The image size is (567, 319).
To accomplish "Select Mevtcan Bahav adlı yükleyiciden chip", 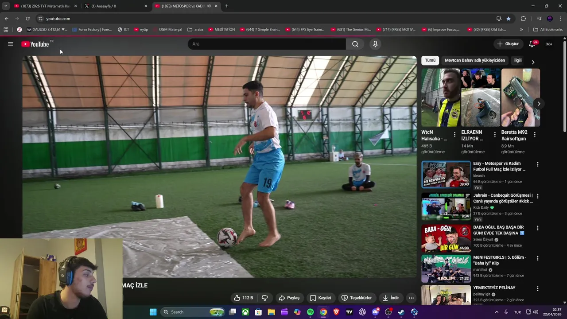I will [475, 60].
